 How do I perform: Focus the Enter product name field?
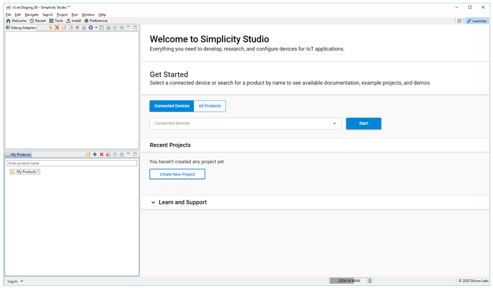pos(72,164)
